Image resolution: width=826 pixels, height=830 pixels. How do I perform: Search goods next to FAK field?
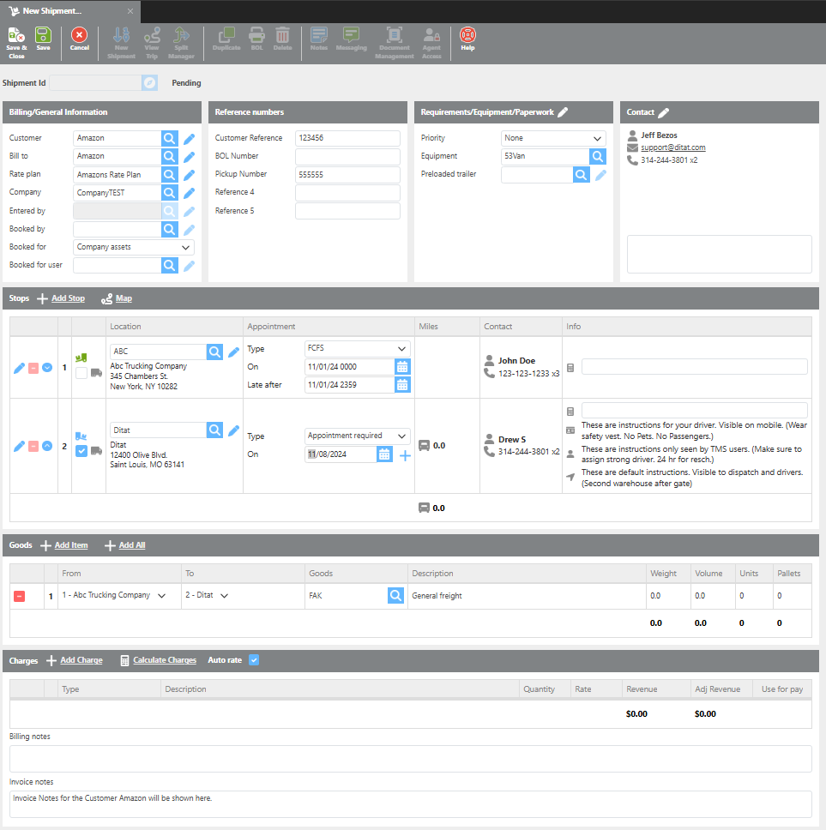click(395, 595)
